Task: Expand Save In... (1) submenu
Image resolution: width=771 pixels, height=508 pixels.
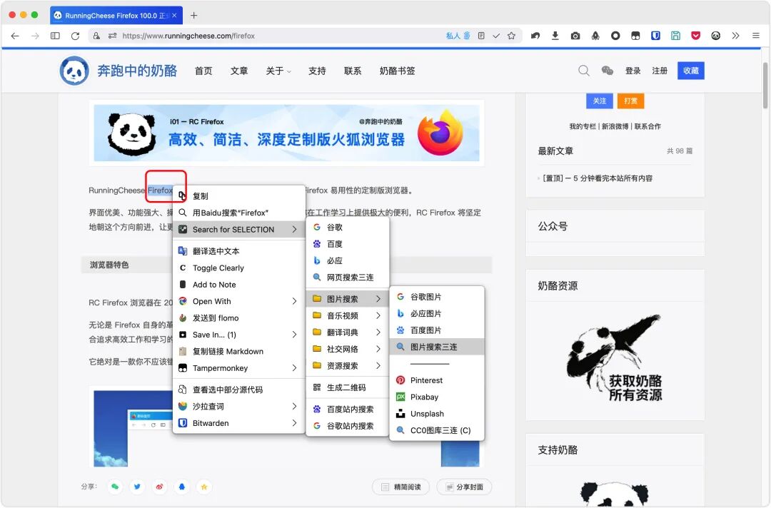Action: click(239, 335)
